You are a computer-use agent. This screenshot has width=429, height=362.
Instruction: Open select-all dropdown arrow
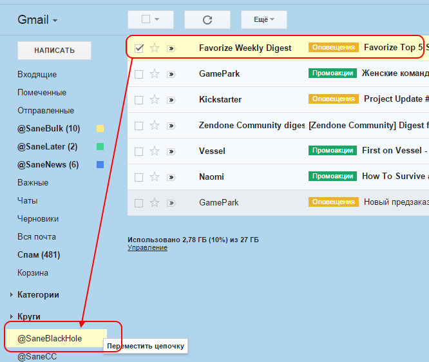tap(157, 19)
